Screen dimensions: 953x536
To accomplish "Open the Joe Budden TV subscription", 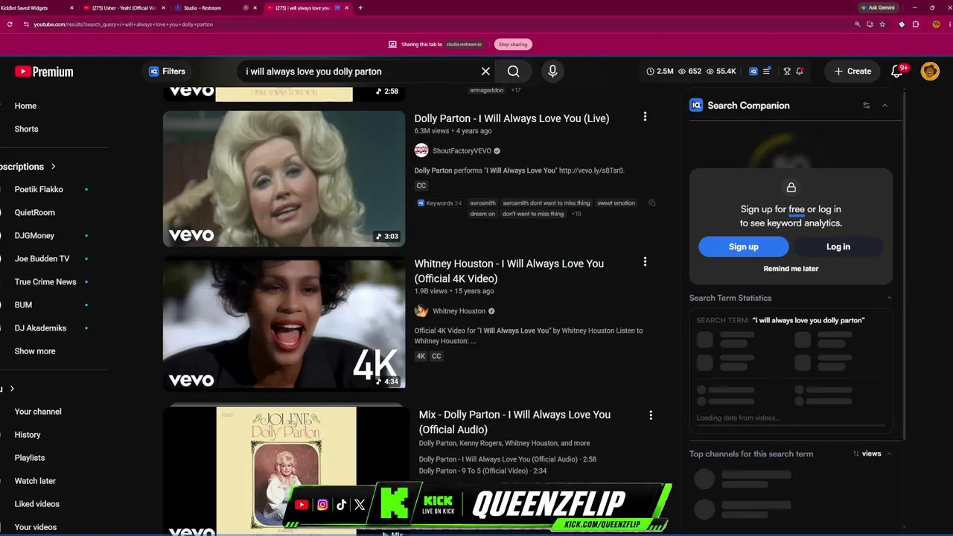I will pos(42,258).
